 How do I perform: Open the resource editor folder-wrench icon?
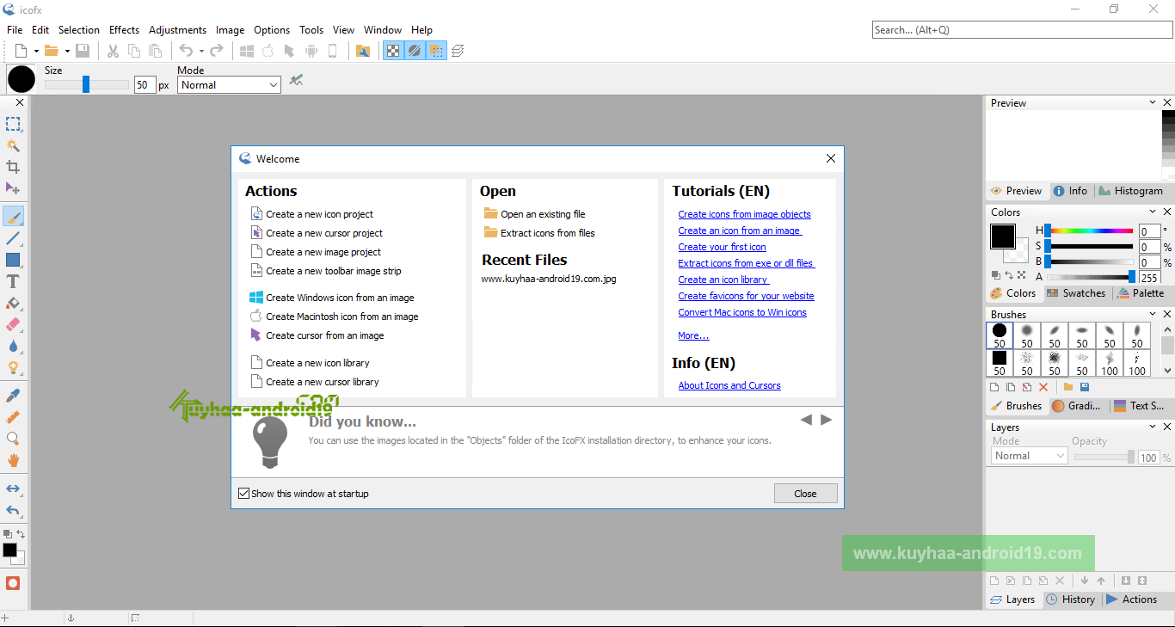[x=362, y=51]
